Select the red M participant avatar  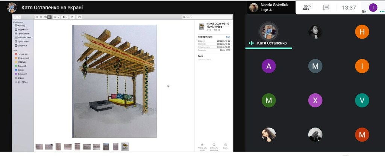(362, 135)
